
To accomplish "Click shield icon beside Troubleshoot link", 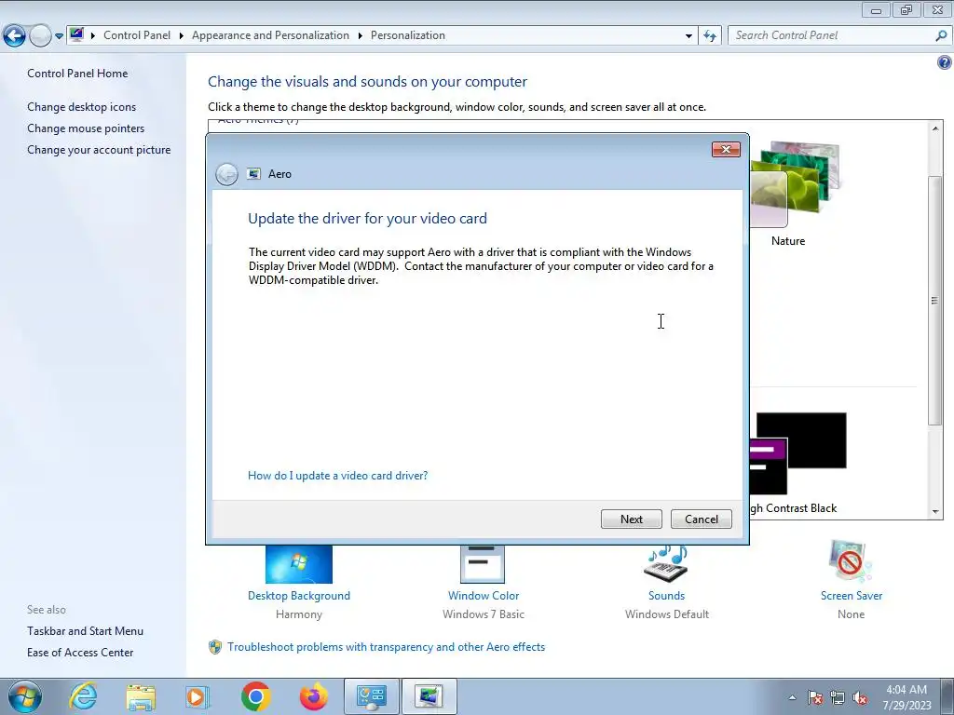I will pyautogui.click(x=215, y=647).
